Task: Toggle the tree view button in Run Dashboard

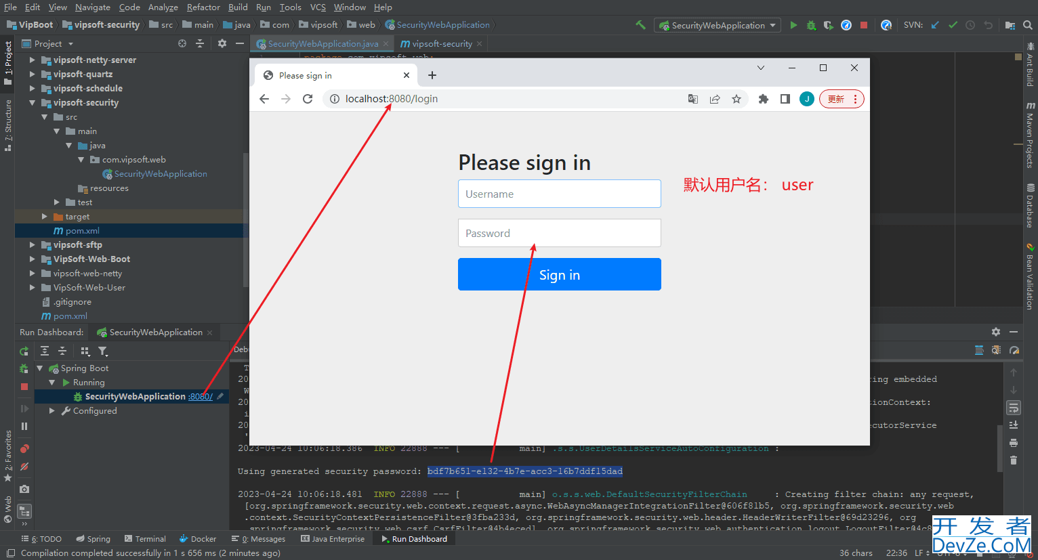Action: (x=24, y=511)
